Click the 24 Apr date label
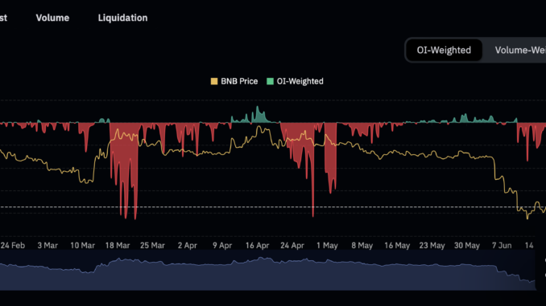 coord(292,245)
